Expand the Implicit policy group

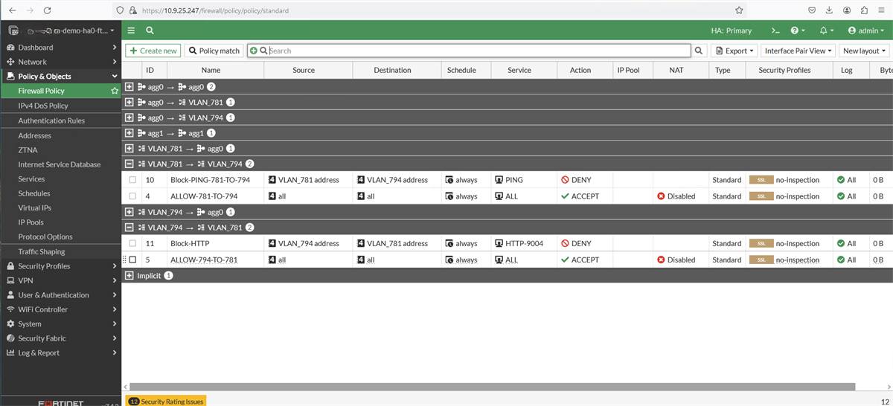point(129,276)
